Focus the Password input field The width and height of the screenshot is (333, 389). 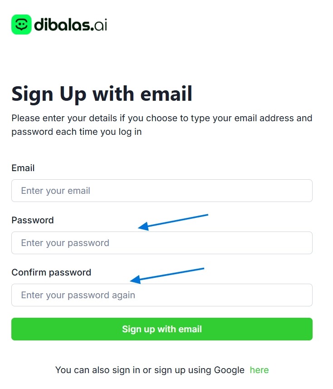pos(162,243)
